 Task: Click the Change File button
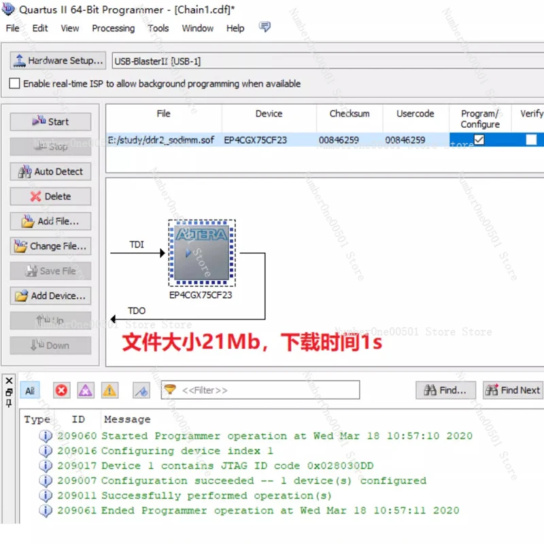click(50, 246)
